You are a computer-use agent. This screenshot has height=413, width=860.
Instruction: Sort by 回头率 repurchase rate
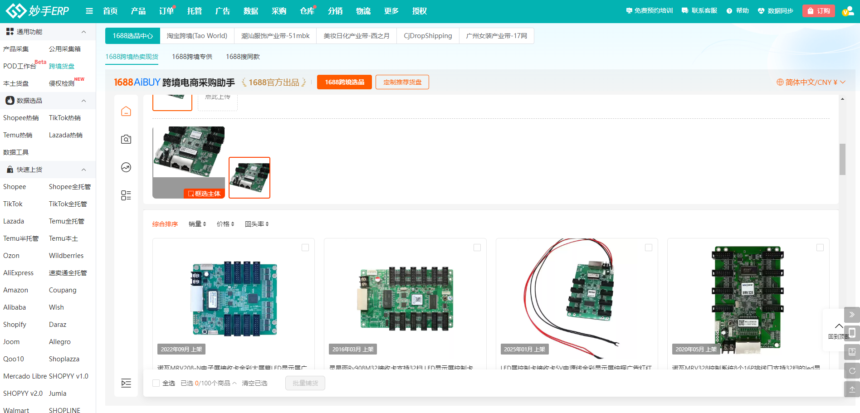point(257,224)
